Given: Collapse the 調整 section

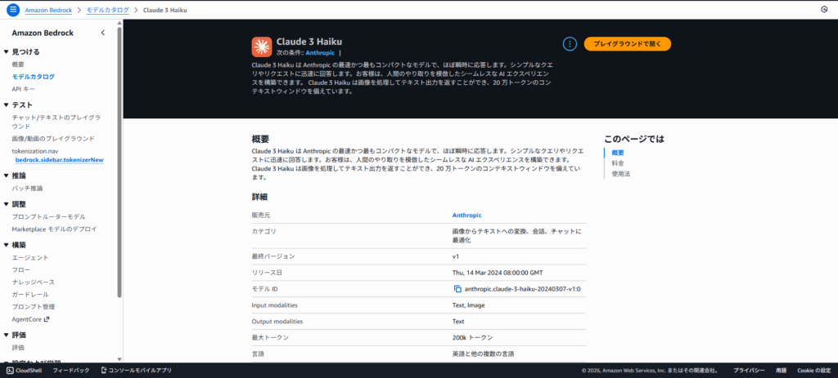Looking at the screenshot, I should click(x=6, y=204).
